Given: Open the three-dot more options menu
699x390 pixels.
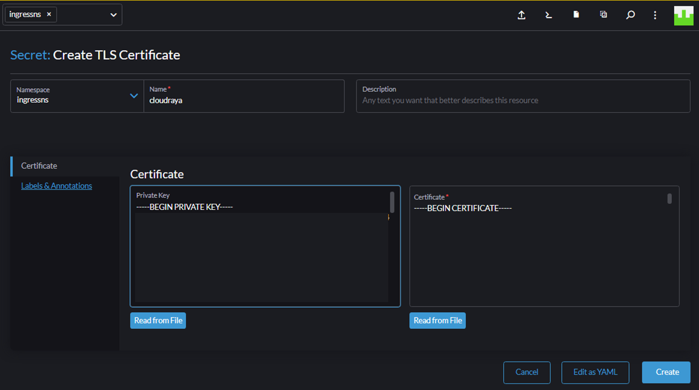Looking at the screenshot, I should pos(655,15).
